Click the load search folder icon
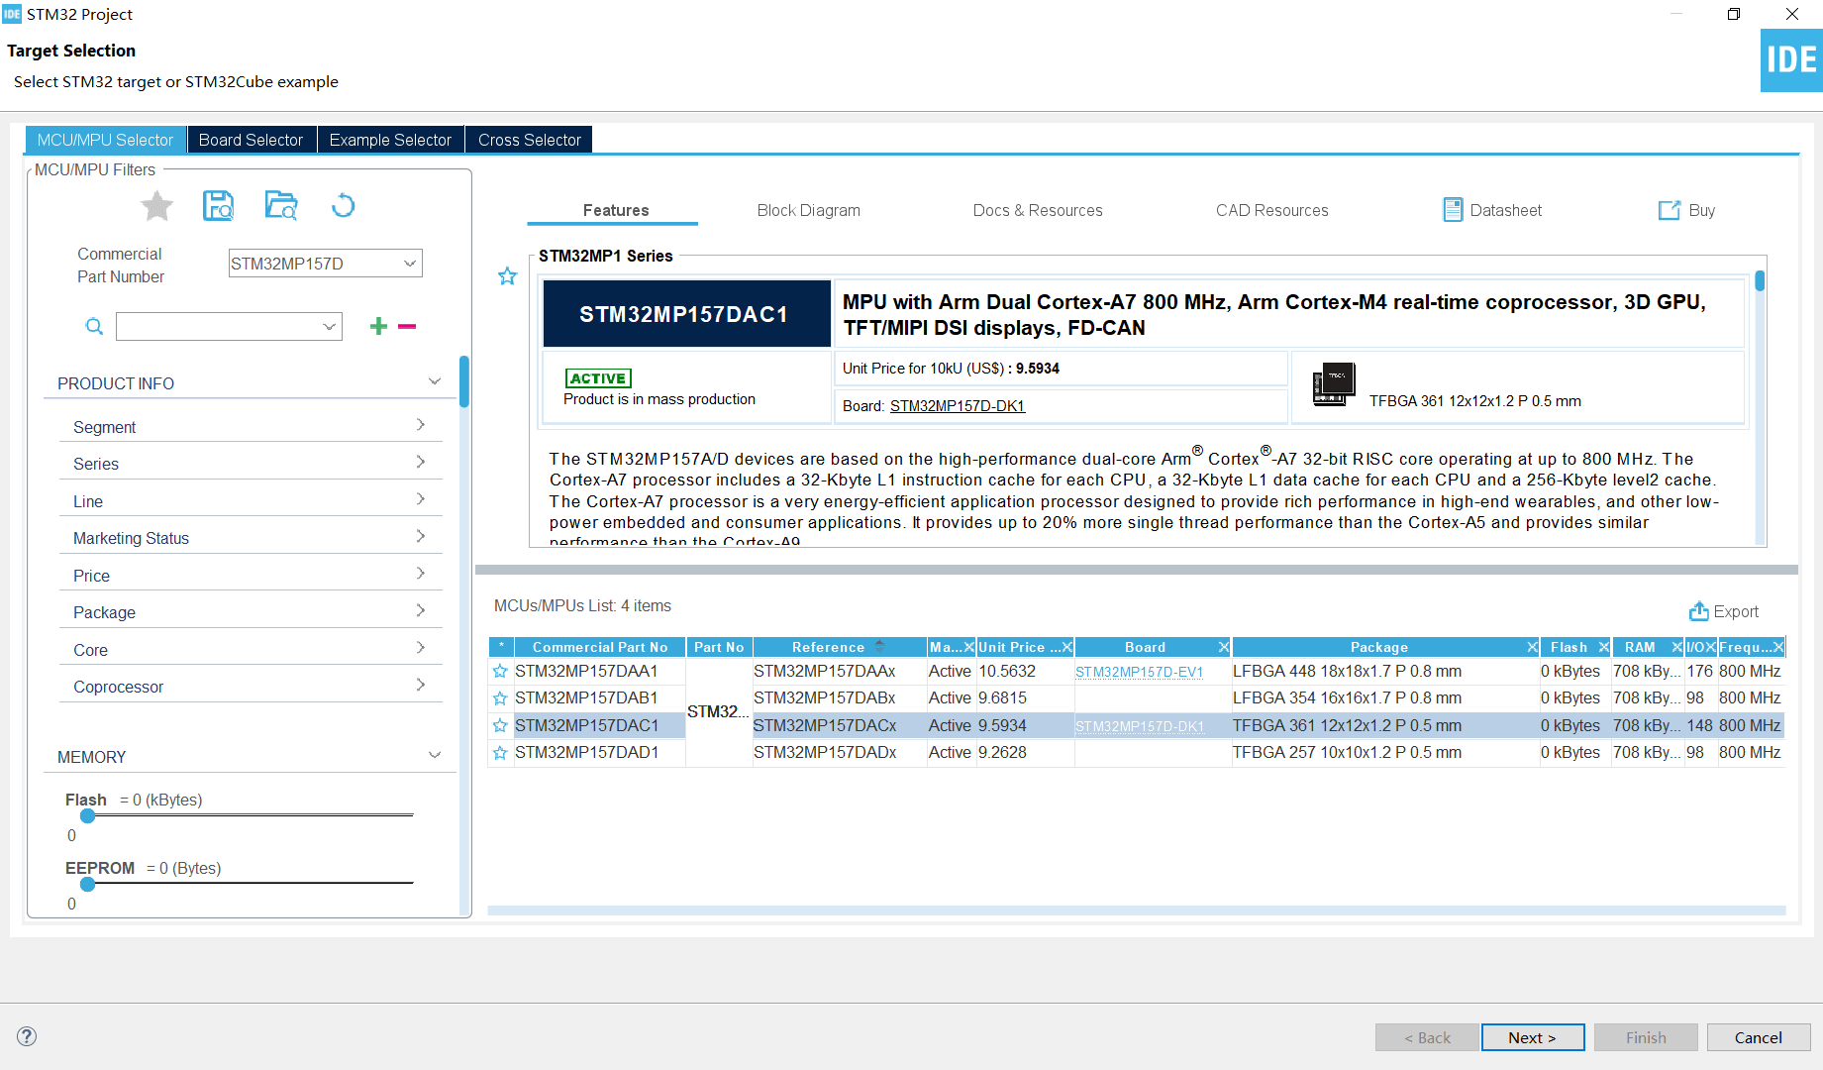Screen dimensions: 1823x1070 coord(281,206)
